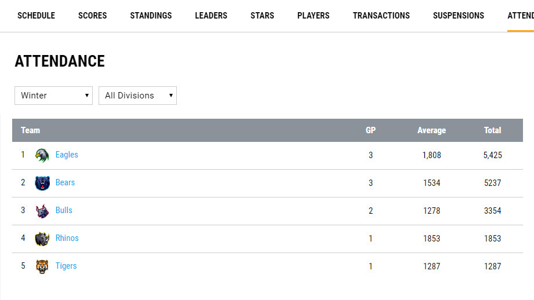The height and width of the screenshot is (300, 534).
Task: Open the Winter season dropdown
Action: click(x=53, y=96)
